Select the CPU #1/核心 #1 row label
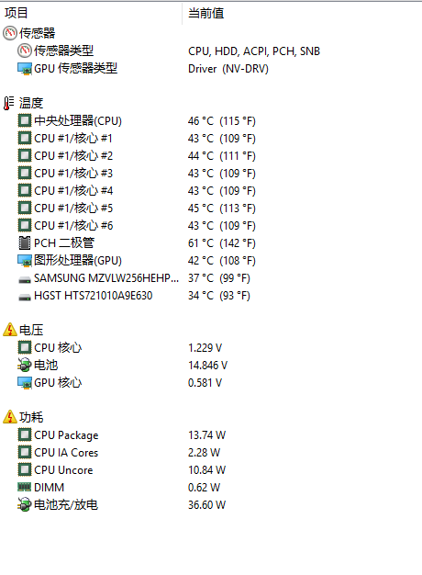 (73, 139)
